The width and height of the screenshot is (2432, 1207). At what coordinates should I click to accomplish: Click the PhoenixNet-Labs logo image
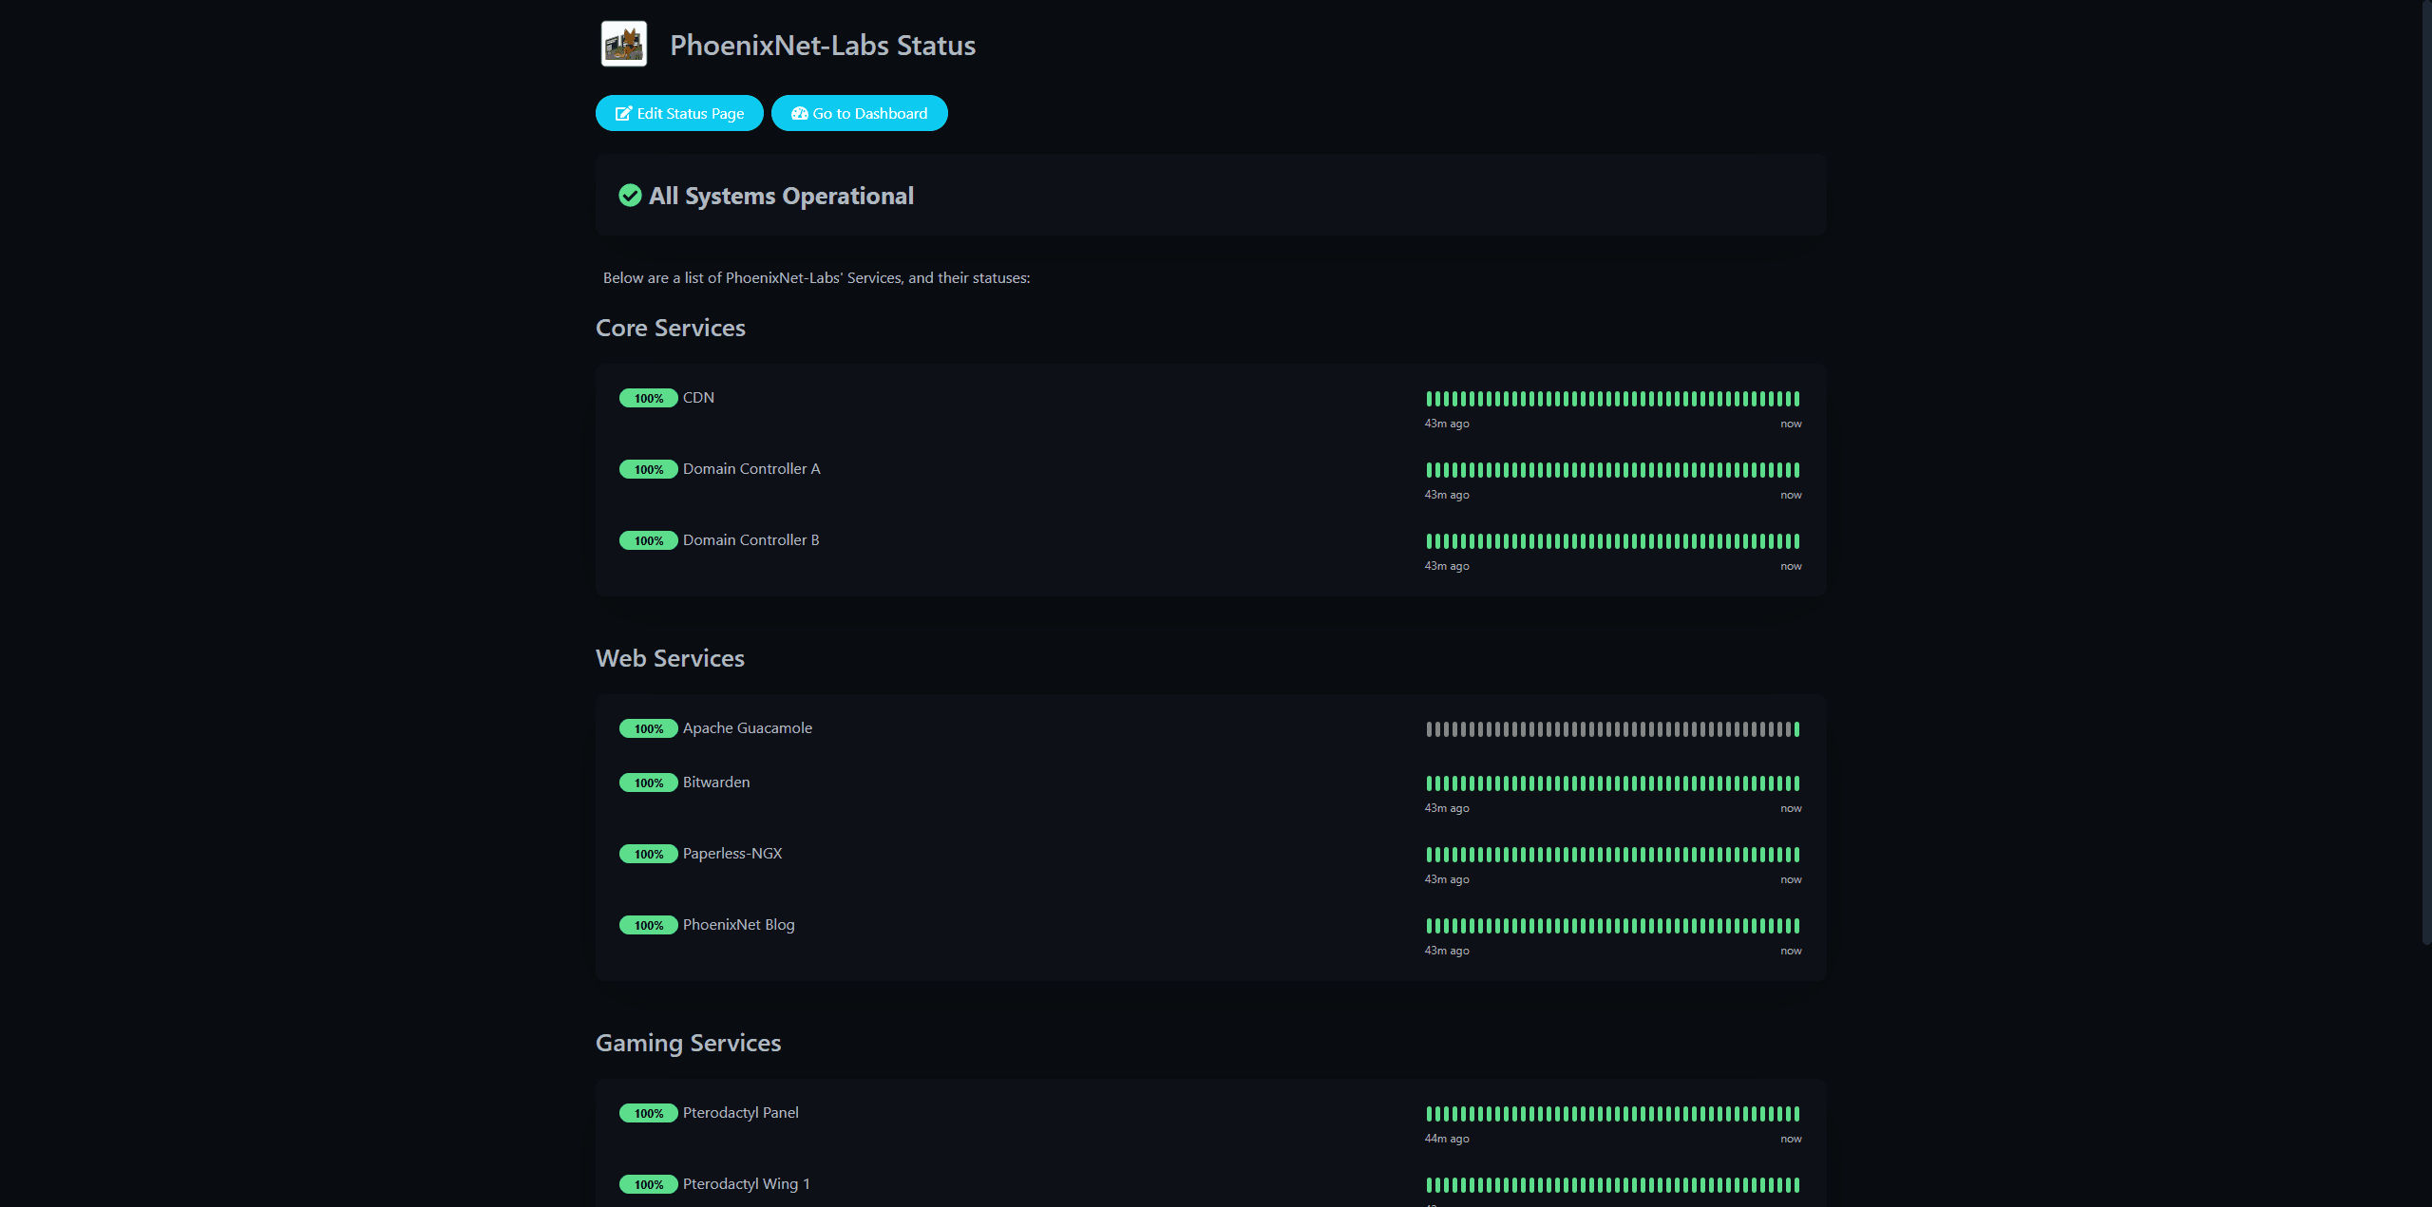[623, 43]
